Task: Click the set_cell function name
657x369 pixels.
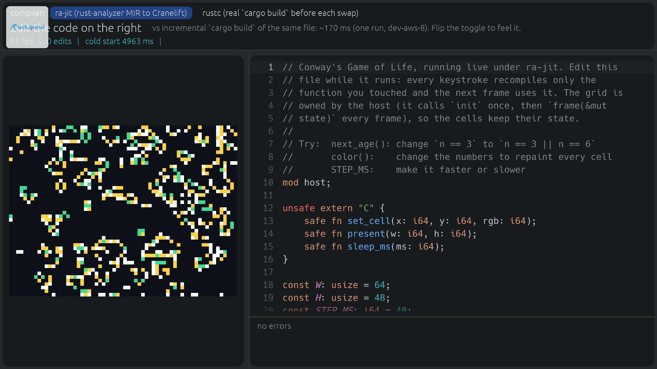Action: point(369,221)
